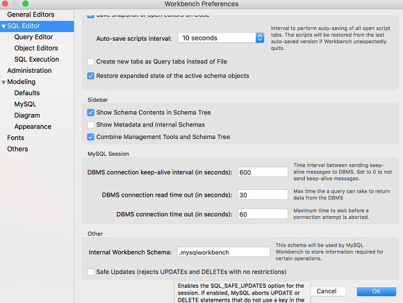The width and height of the screenshot is (403, 303).
Task: Click the Internal Workbench Schema text field
Action: [223, 252]
